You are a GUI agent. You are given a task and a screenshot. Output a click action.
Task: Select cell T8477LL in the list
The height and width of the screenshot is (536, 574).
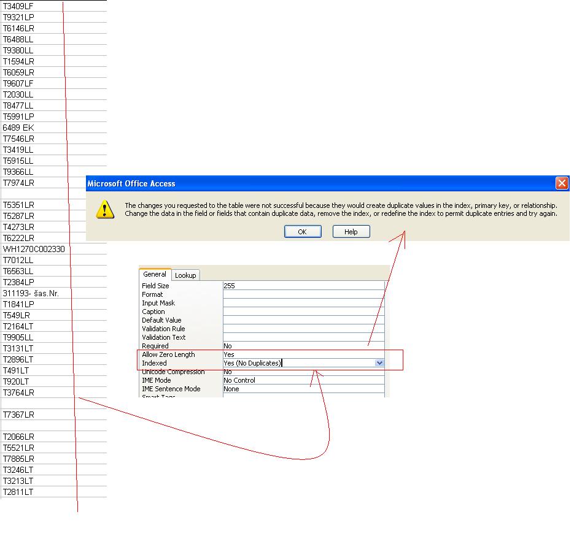[54, 105]
